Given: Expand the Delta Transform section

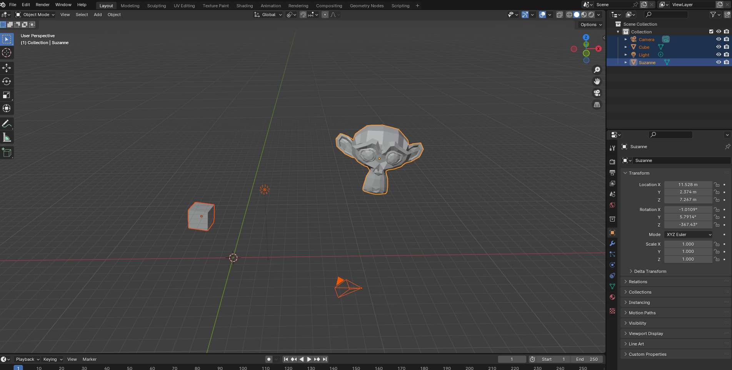Looking at the screenshot, I should pos(650,271).
